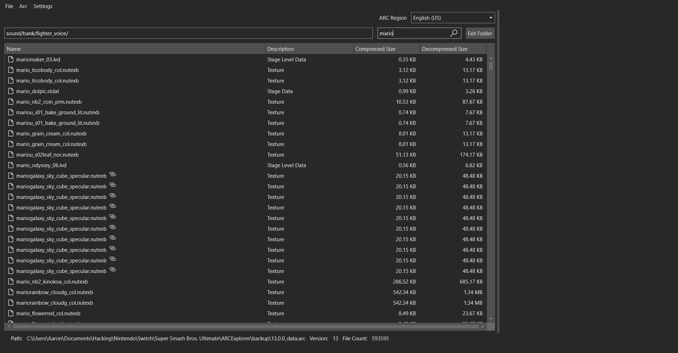The width and height of the screenshot is (678, 353).
Task: Click the 174.17 KB decompressed size cell
Action: 471,155
